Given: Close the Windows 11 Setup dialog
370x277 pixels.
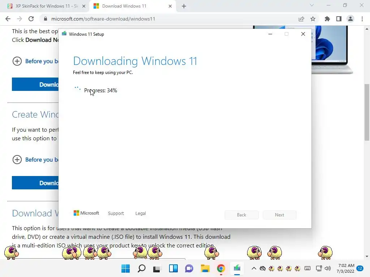Looking at the screenshot, I should [x=303, y=34].
